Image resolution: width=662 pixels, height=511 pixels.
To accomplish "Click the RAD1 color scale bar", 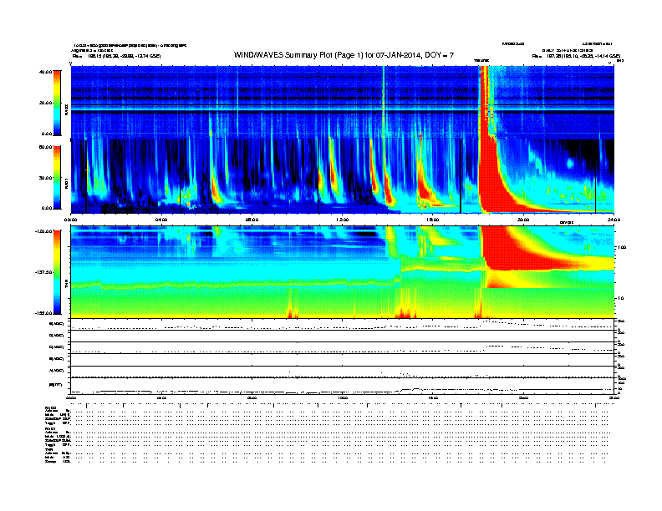I will 57,178.
